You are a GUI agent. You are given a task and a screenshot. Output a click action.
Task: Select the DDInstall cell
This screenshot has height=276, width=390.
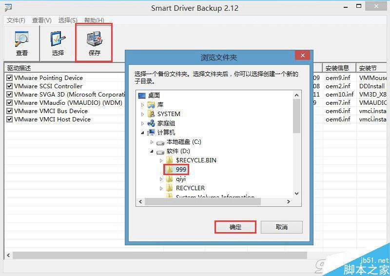372,86
